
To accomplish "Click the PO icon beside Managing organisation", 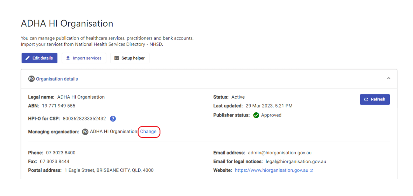I will pos(85,132).
